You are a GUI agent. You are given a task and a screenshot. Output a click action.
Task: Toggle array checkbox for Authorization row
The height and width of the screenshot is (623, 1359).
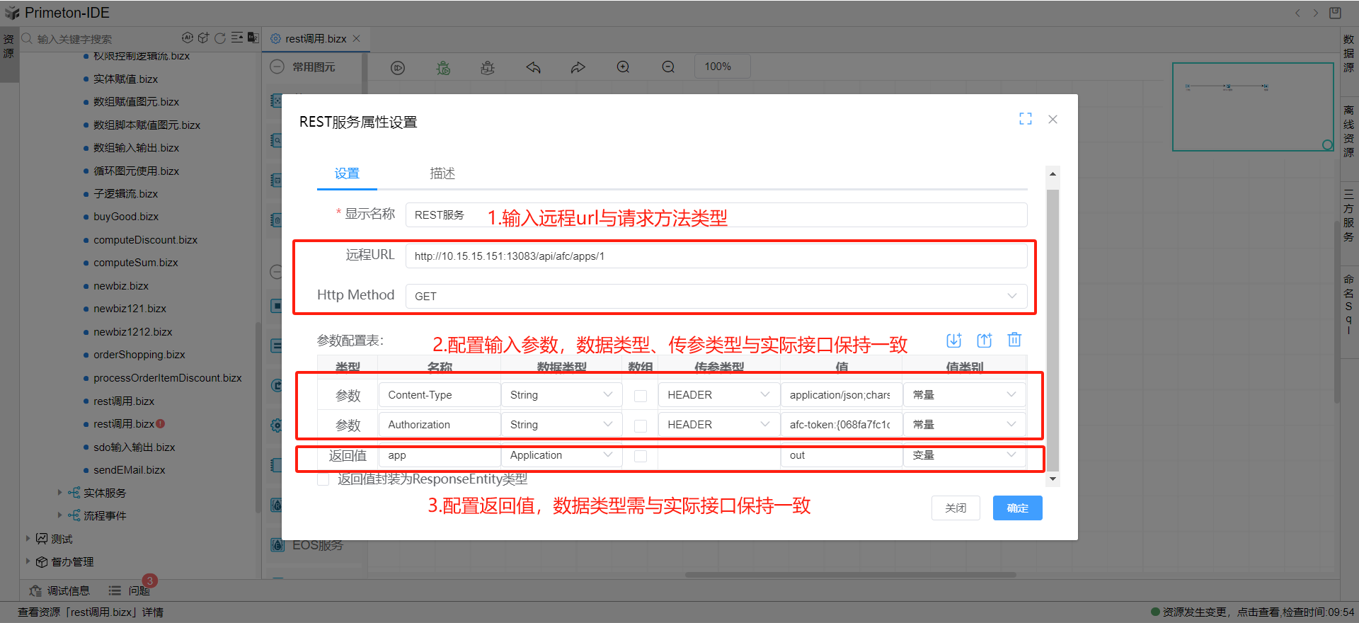click(641, 425)
